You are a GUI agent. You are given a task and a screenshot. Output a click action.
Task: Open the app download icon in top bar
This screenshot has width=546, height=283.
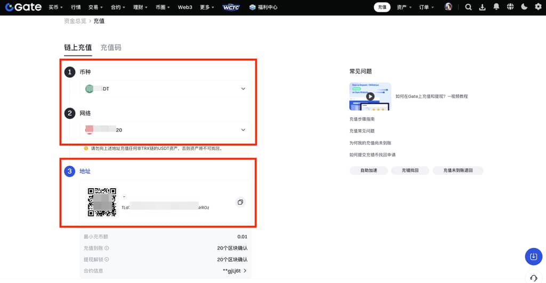click(x=483, y=7)
